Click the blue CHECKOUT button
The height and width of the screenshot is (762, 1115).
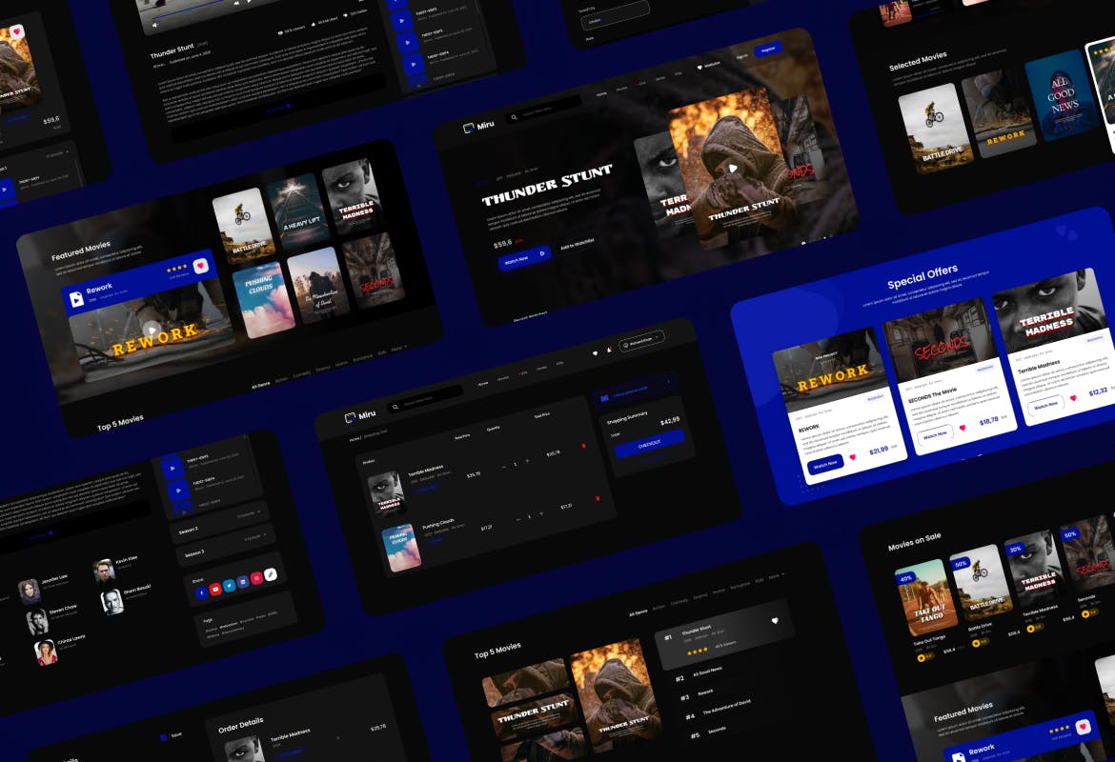pos(649,444)
